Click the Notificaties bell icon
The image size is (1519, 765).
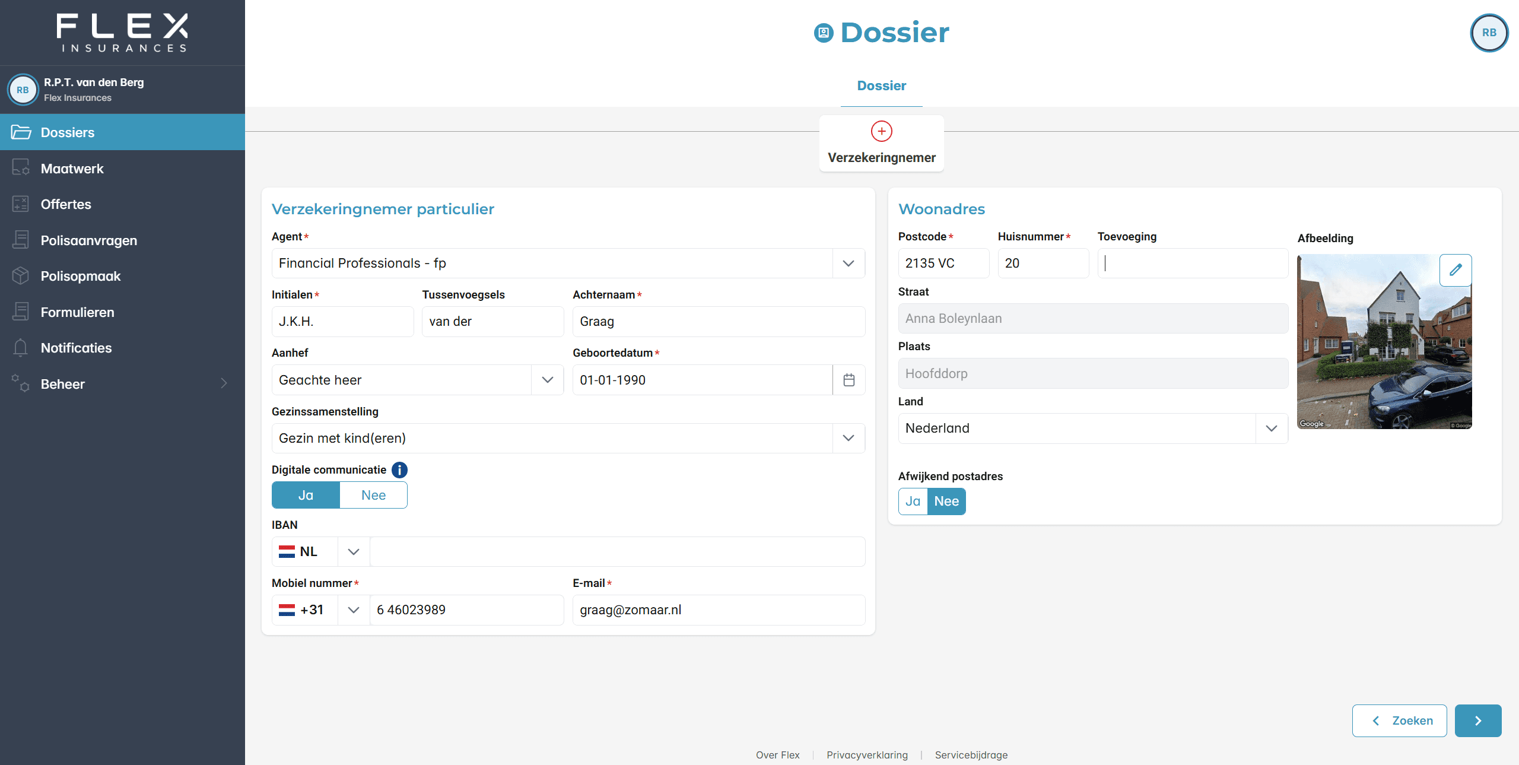pyautogui.click(x=21, y=348)
